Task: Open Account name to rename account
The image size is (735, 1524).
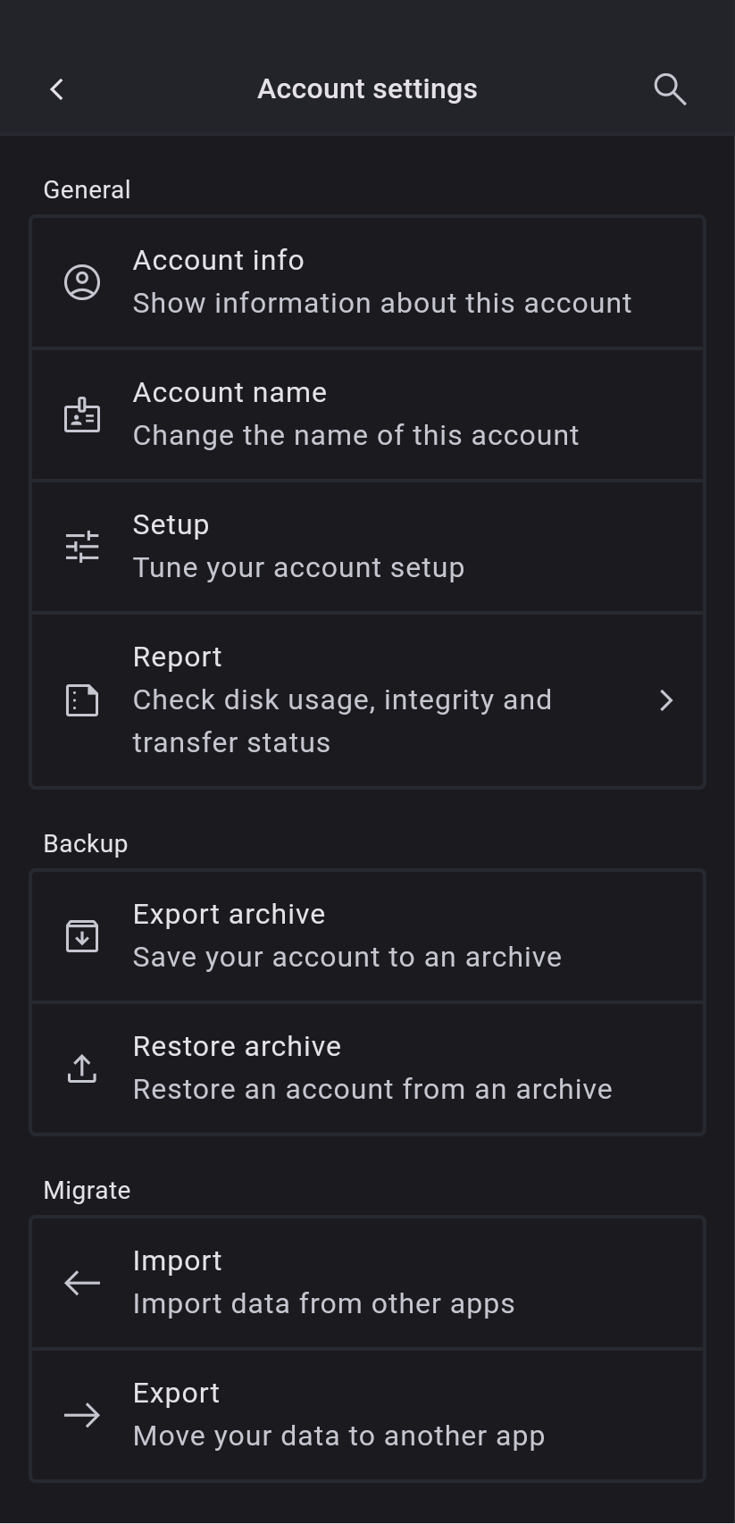Action: coord(355,414)
